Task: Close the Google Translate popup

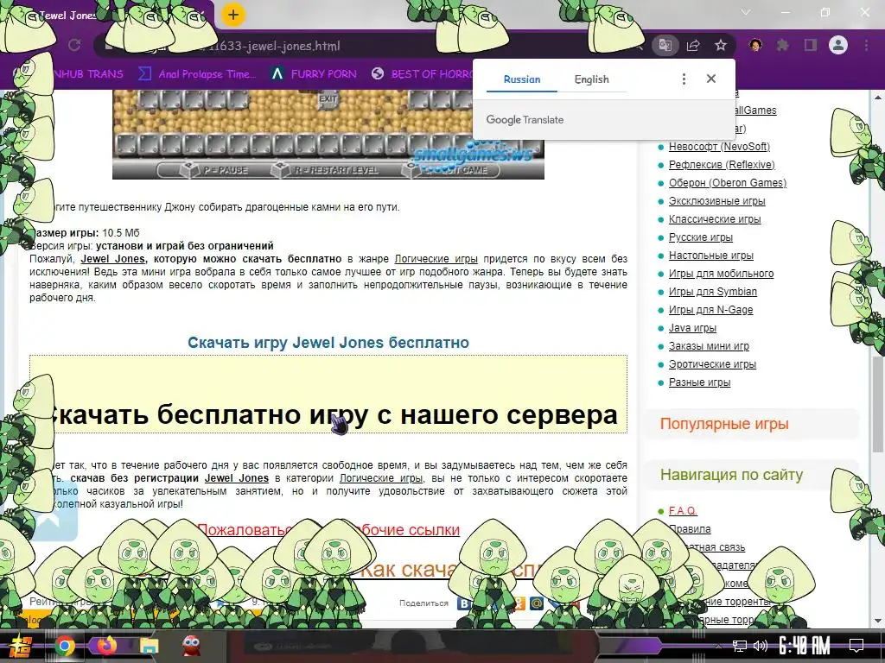Action: point(711,79)
